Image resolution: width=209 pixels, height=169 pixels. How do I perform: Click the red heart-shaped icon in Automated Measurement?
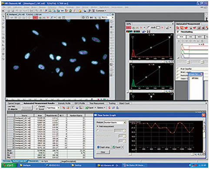coord(186,27)
